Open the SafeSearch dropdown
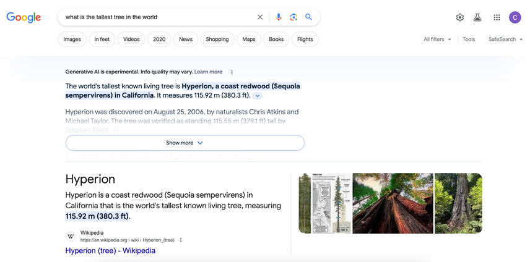Viewport: 530px width, 262px height. point(505,40)
